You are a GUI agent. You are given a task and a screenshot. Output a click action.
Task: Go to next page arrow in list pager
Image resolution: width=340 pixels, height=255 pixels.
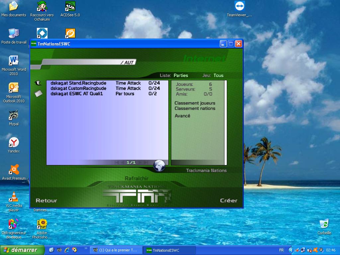pos(140,162)
